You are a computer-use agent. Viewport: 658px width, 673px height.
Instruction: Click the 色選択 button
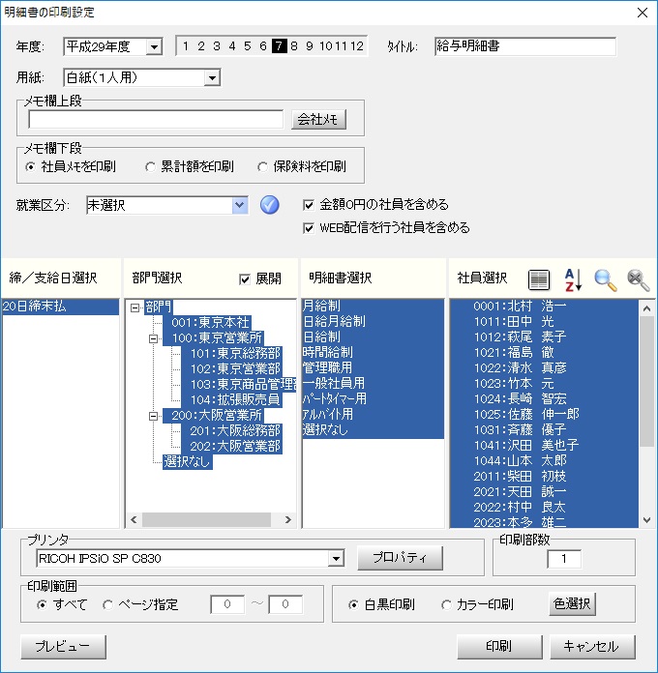(x=572, y=604)
